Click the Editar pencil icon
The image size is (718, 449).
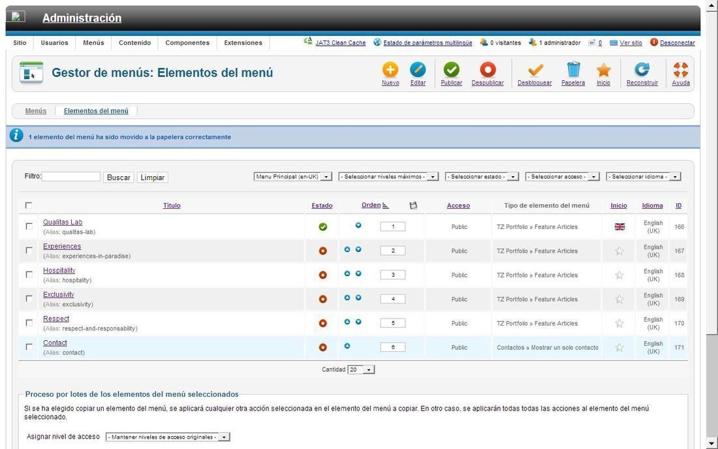pos(418,70)
